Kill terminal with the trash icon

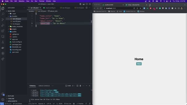pyautogui.click(x=80, y=86)
